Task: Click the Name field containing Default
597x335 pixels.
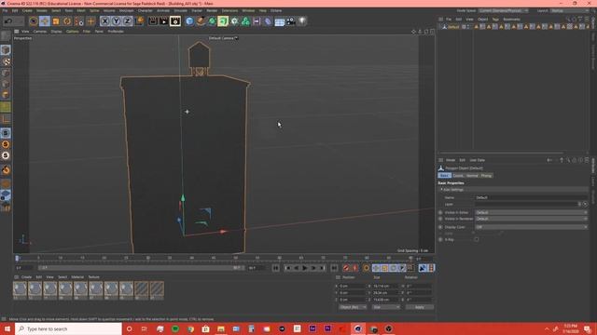Action: (x=531, y=197)
